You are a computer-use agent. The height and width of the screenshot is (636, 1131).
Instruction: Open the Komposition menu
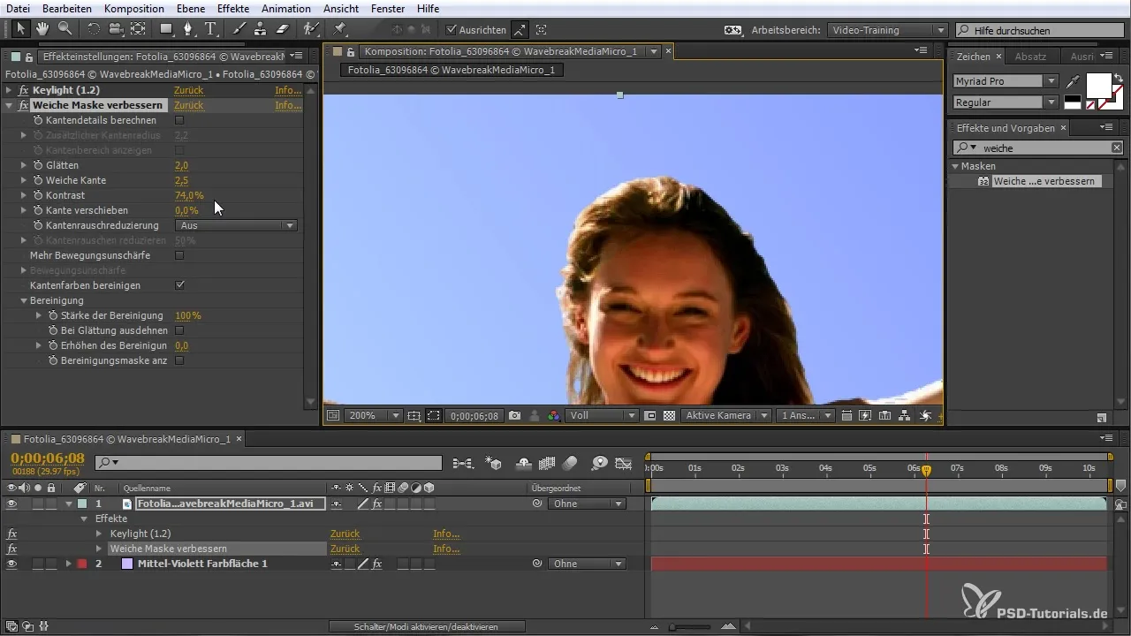coord(134,8)
